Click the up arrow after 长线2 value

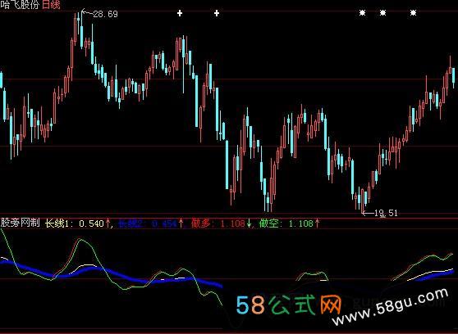(181, 223)
